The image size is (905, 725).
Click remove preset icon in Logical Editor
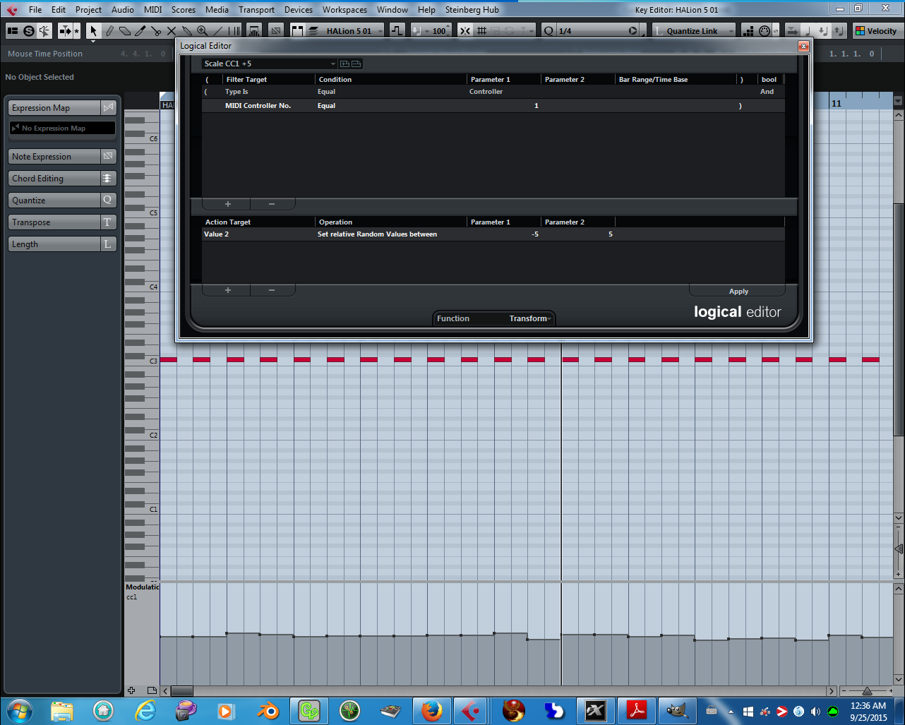click(356, 64)
